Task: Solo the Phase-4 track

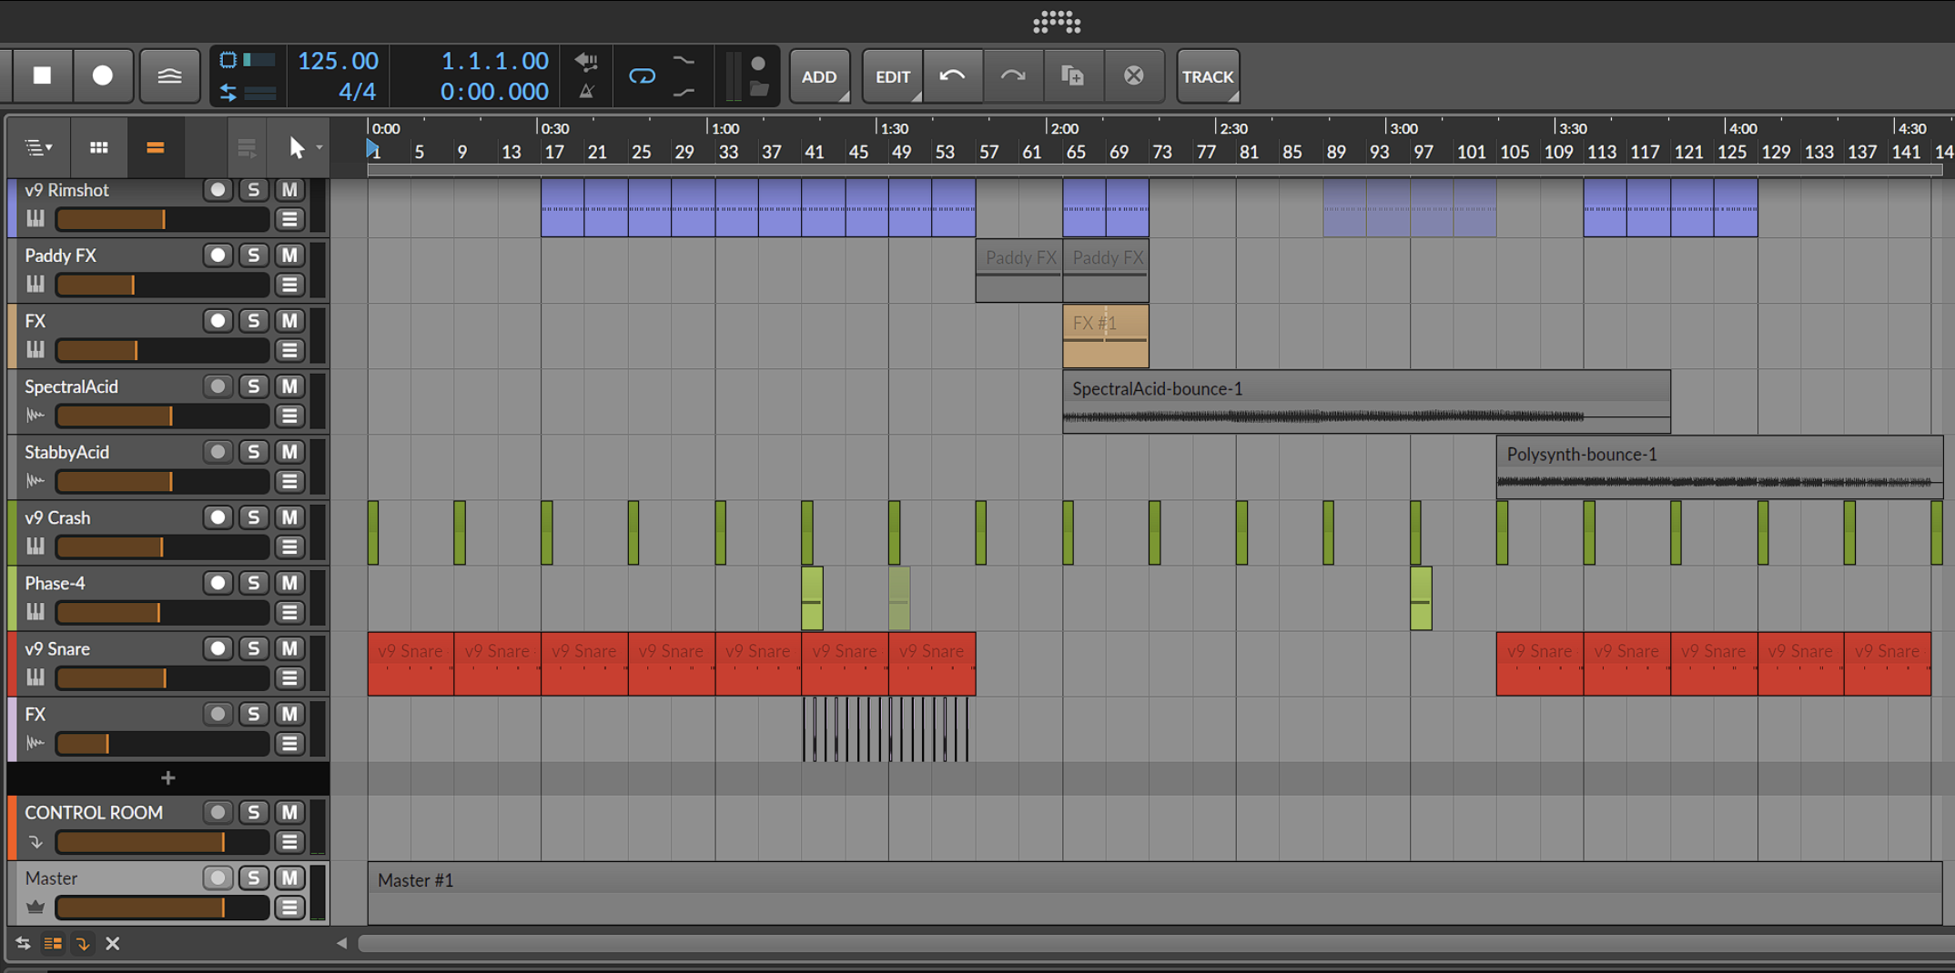Action: pos(254,583)
